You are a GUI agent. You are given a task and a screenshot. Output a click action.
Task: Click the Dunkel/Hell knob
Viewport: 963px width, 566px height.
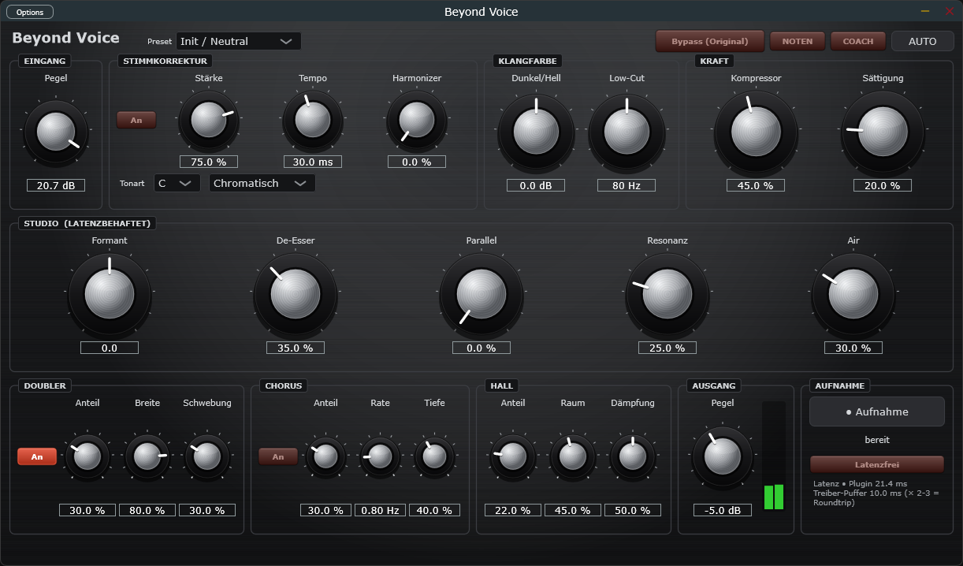[537, 132]
